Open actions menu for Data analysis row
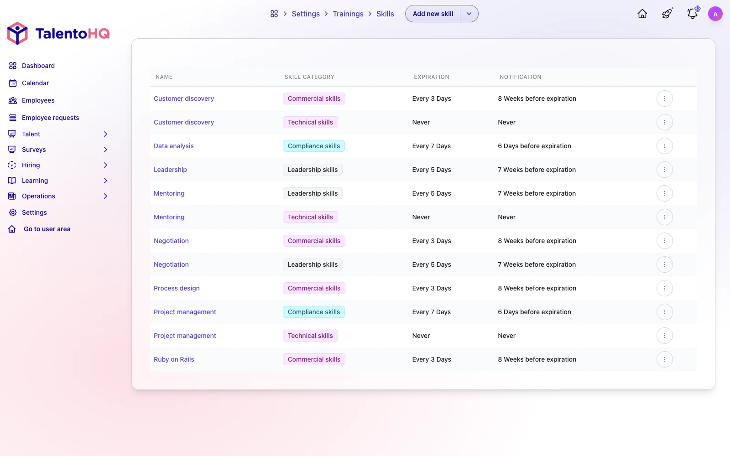The width and height of the screenshot is (730, 456). [665, 146]
